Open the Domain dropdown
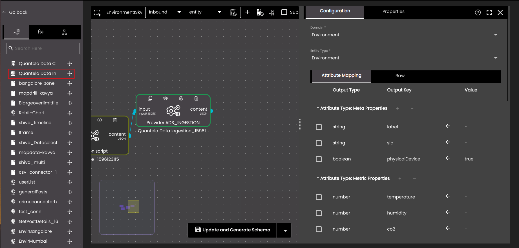Viewport: 519px width, 248px height. 406,35
